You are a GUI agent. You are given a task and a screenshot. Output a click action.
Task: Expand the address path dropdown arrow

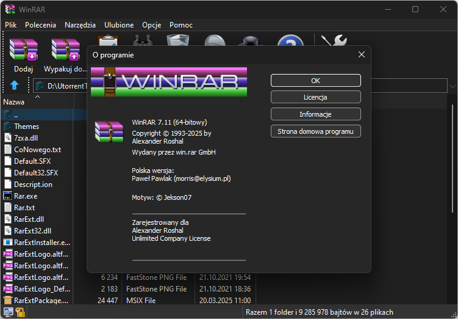[x=453, y=86]
